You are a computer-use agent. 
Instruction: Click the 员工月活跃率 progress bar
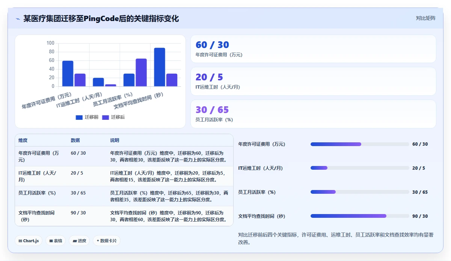tap(360, 192)
